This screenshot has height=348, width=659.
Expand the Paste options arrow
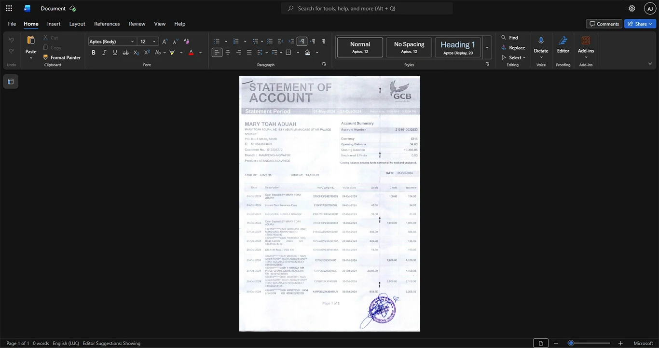click(x=31, y=58)
